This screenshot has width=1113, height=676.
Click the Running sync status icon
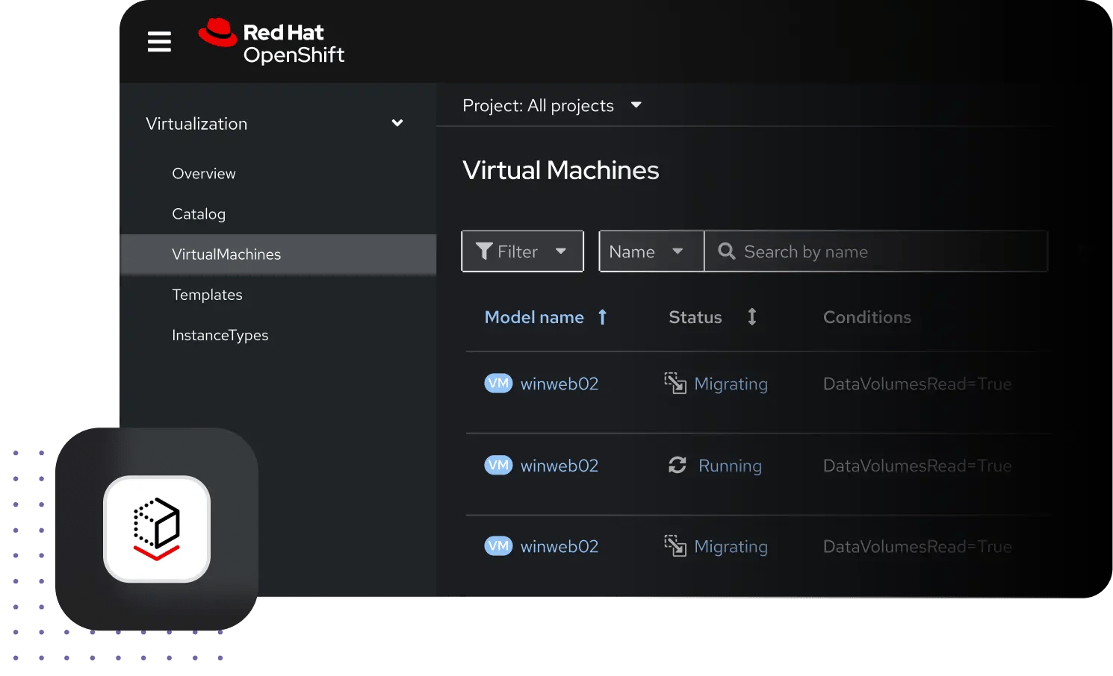(x=678, y=466)
